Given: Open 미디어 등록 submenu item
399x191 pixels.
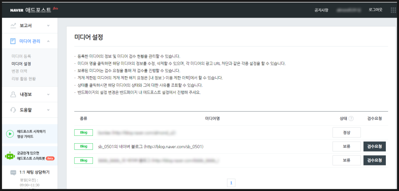Looking at the screenshot, I should pos(21,56).
